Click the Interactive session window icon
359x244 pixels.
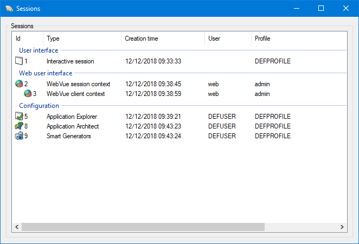click(19, 61)
